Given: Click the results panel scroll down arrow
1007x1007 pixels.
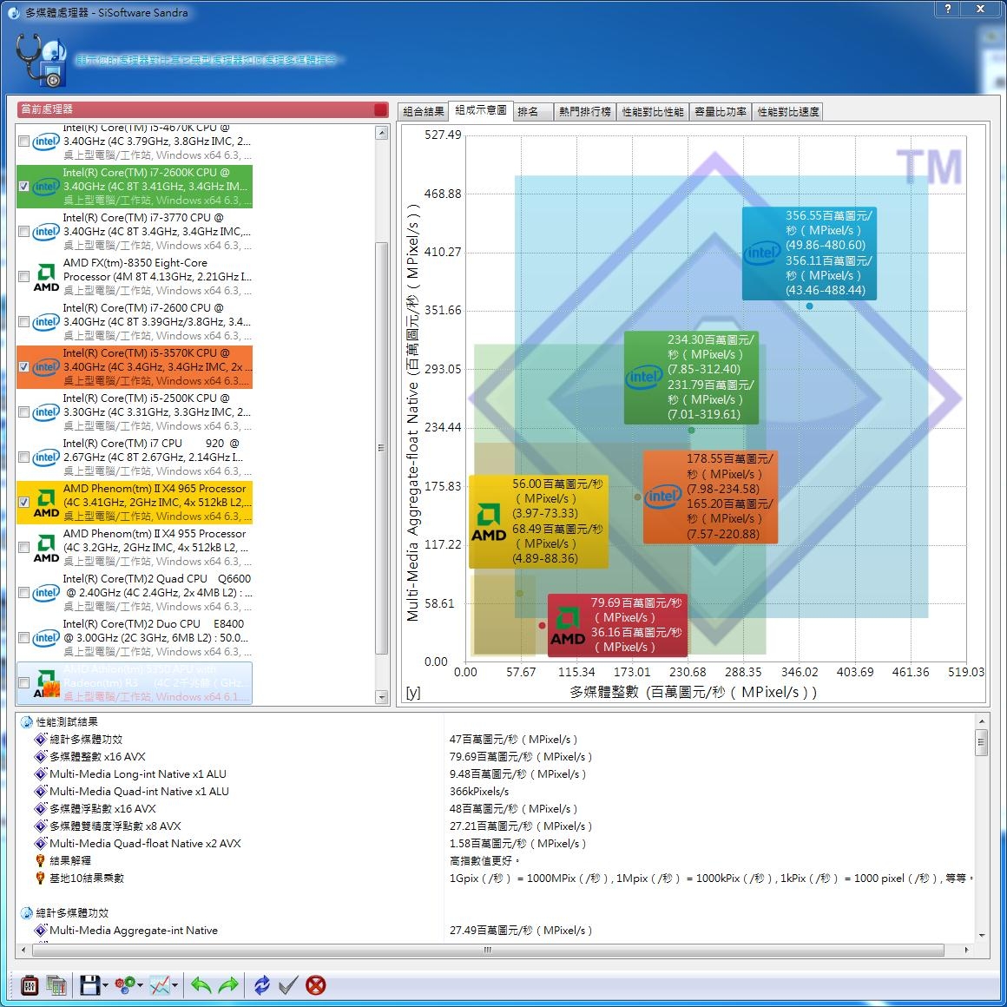Looking at the screenshot, I should coord(981,935).
